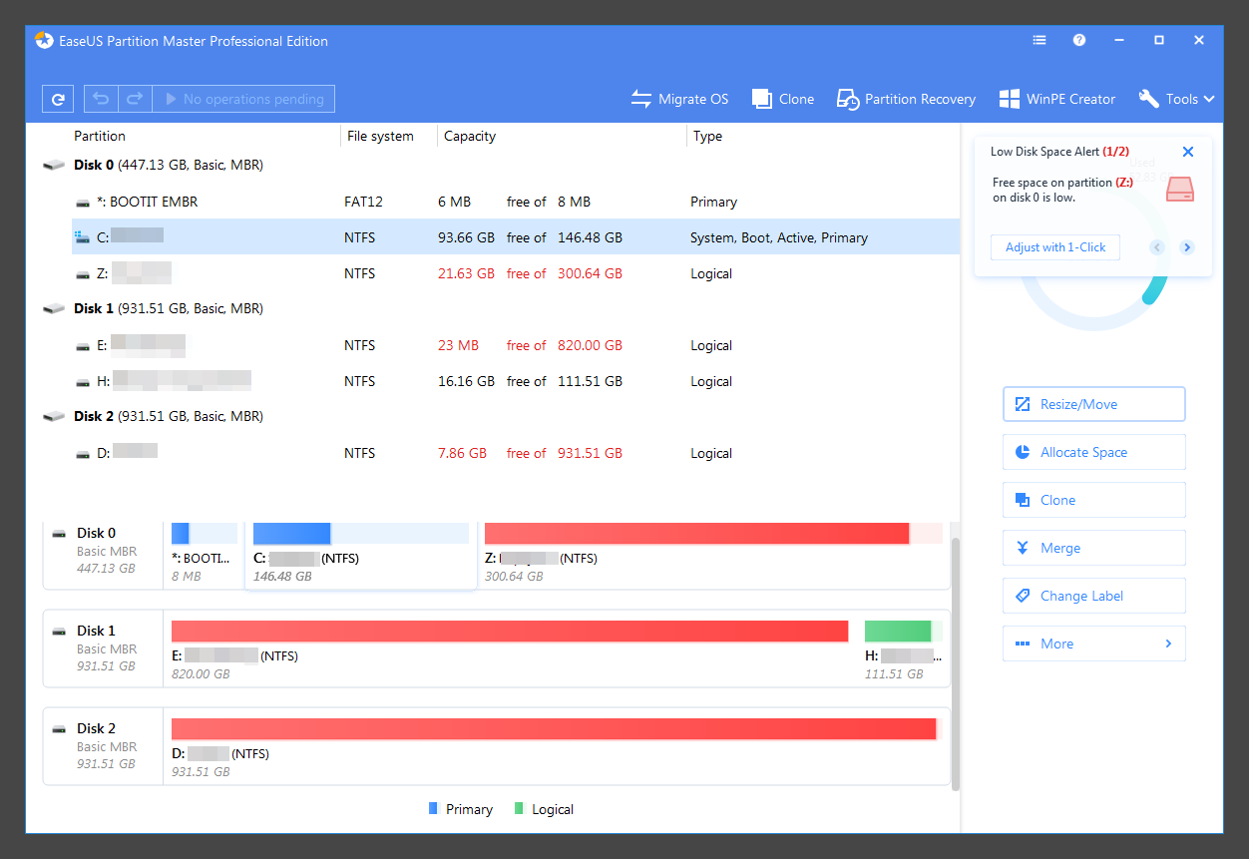Open the Migrate OS wizard

tap(679, 99)
